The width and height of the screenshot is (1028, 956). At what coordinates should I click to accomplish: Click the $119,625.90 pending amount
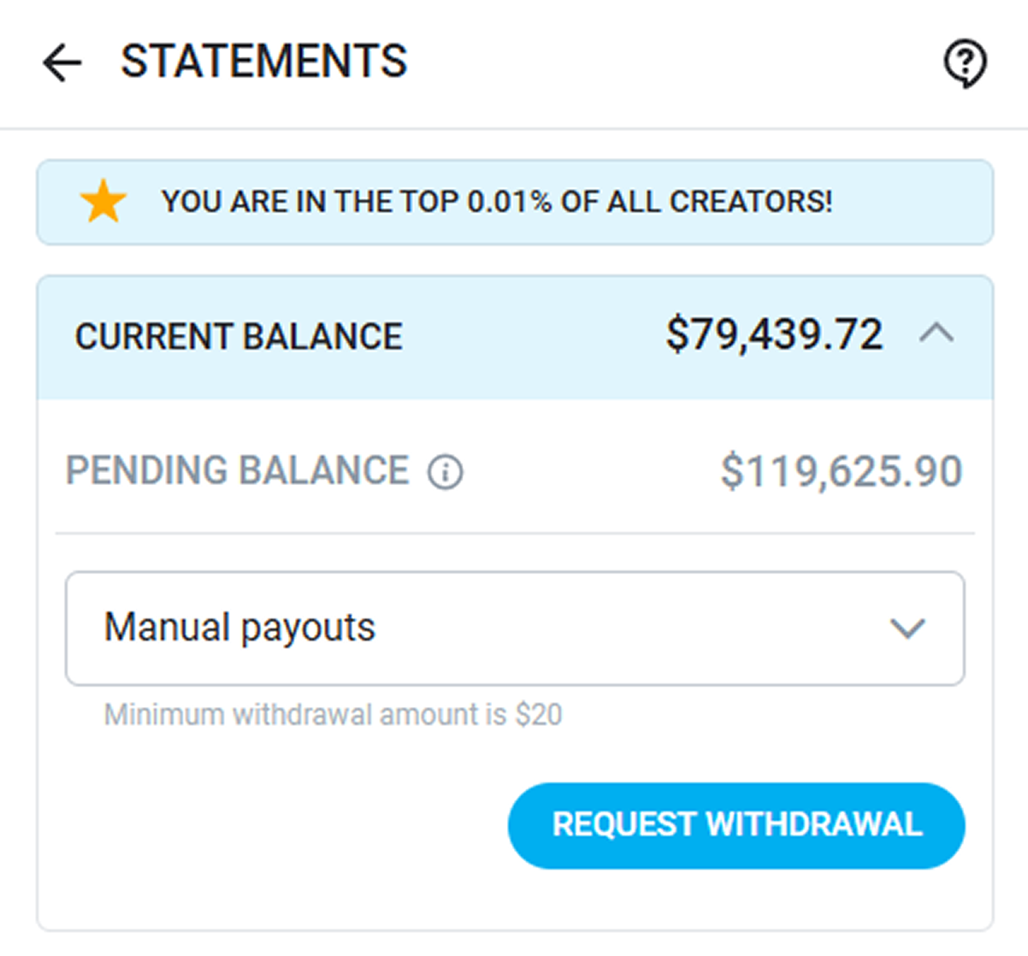point(841,472)
